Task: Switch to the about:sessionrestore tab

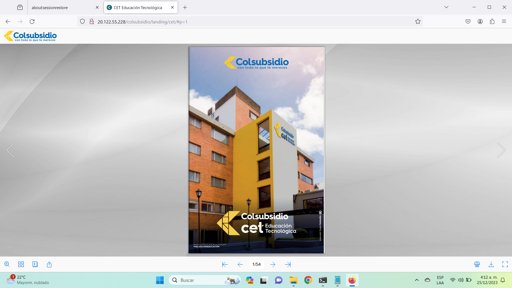Action: 50,7
